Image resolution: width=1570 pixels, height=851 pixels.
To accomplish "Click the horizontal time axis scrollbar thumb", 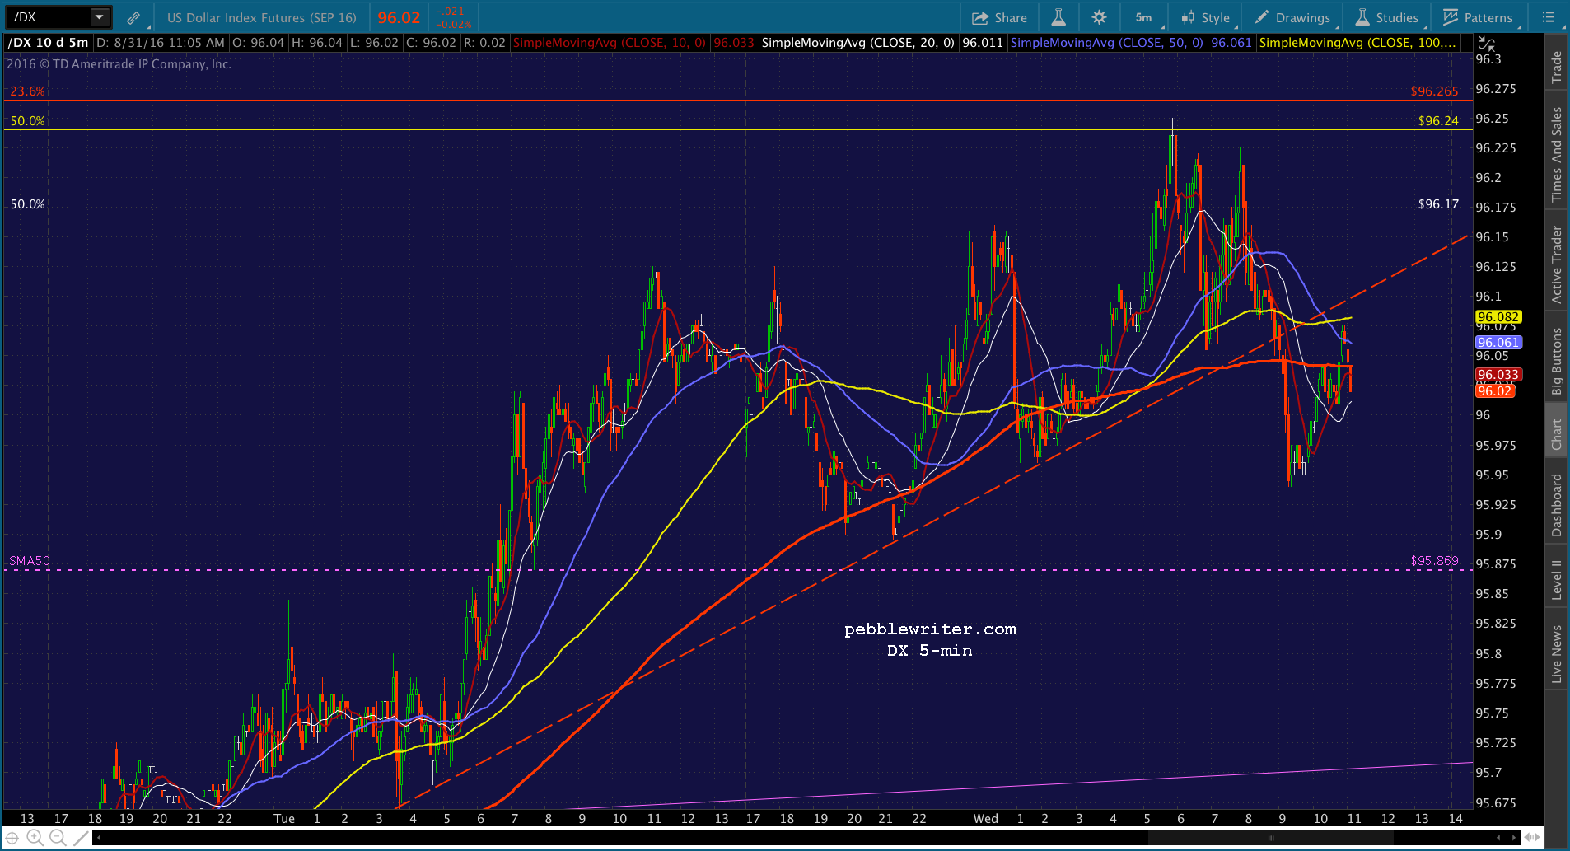I will click(1271, 838).
